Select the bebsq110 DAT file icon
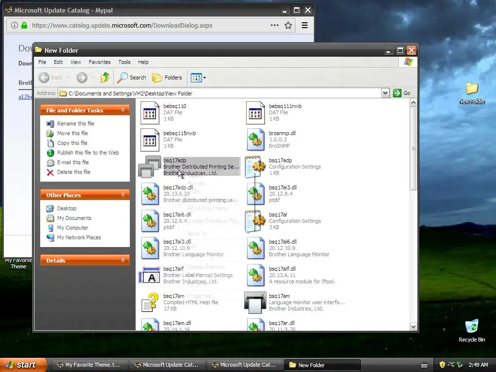 150,113
